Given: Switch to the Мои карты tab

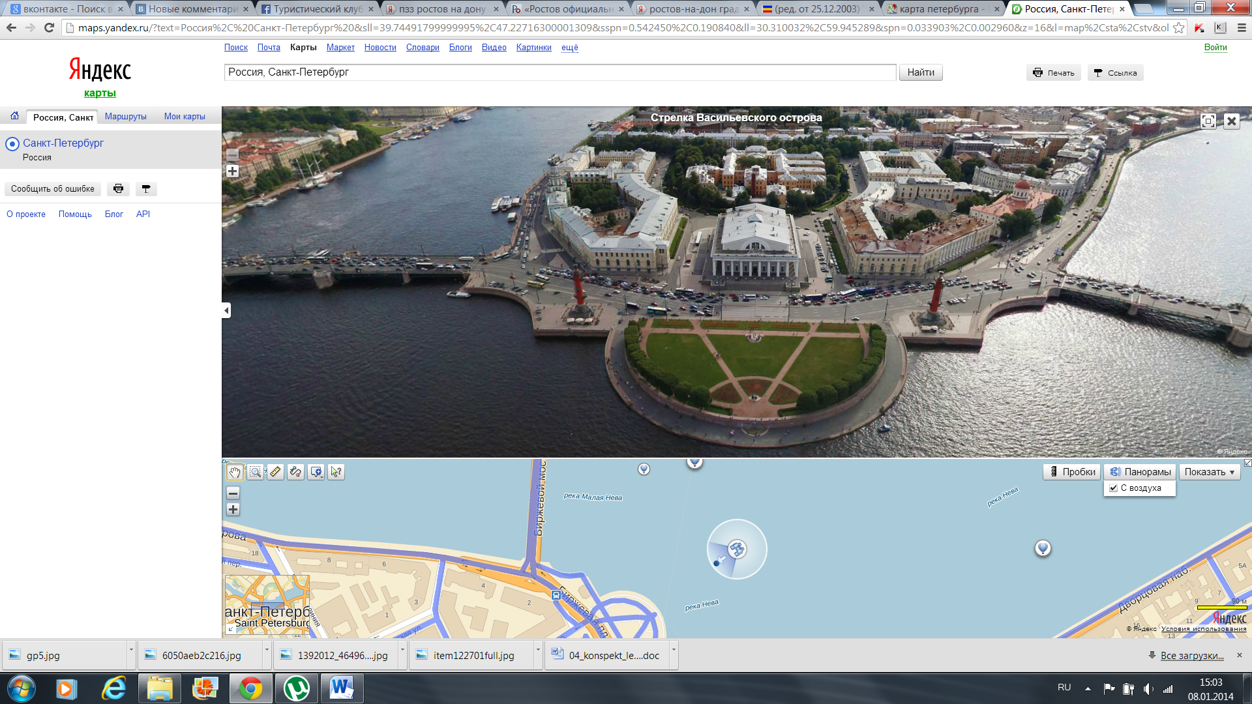Looking at the screenshot, I should [x=185, y=117].
